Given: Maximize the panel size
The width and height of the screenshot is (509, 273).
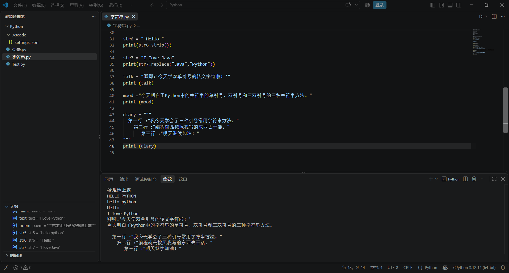Looking at the screenshot, I should click(494, 179).
